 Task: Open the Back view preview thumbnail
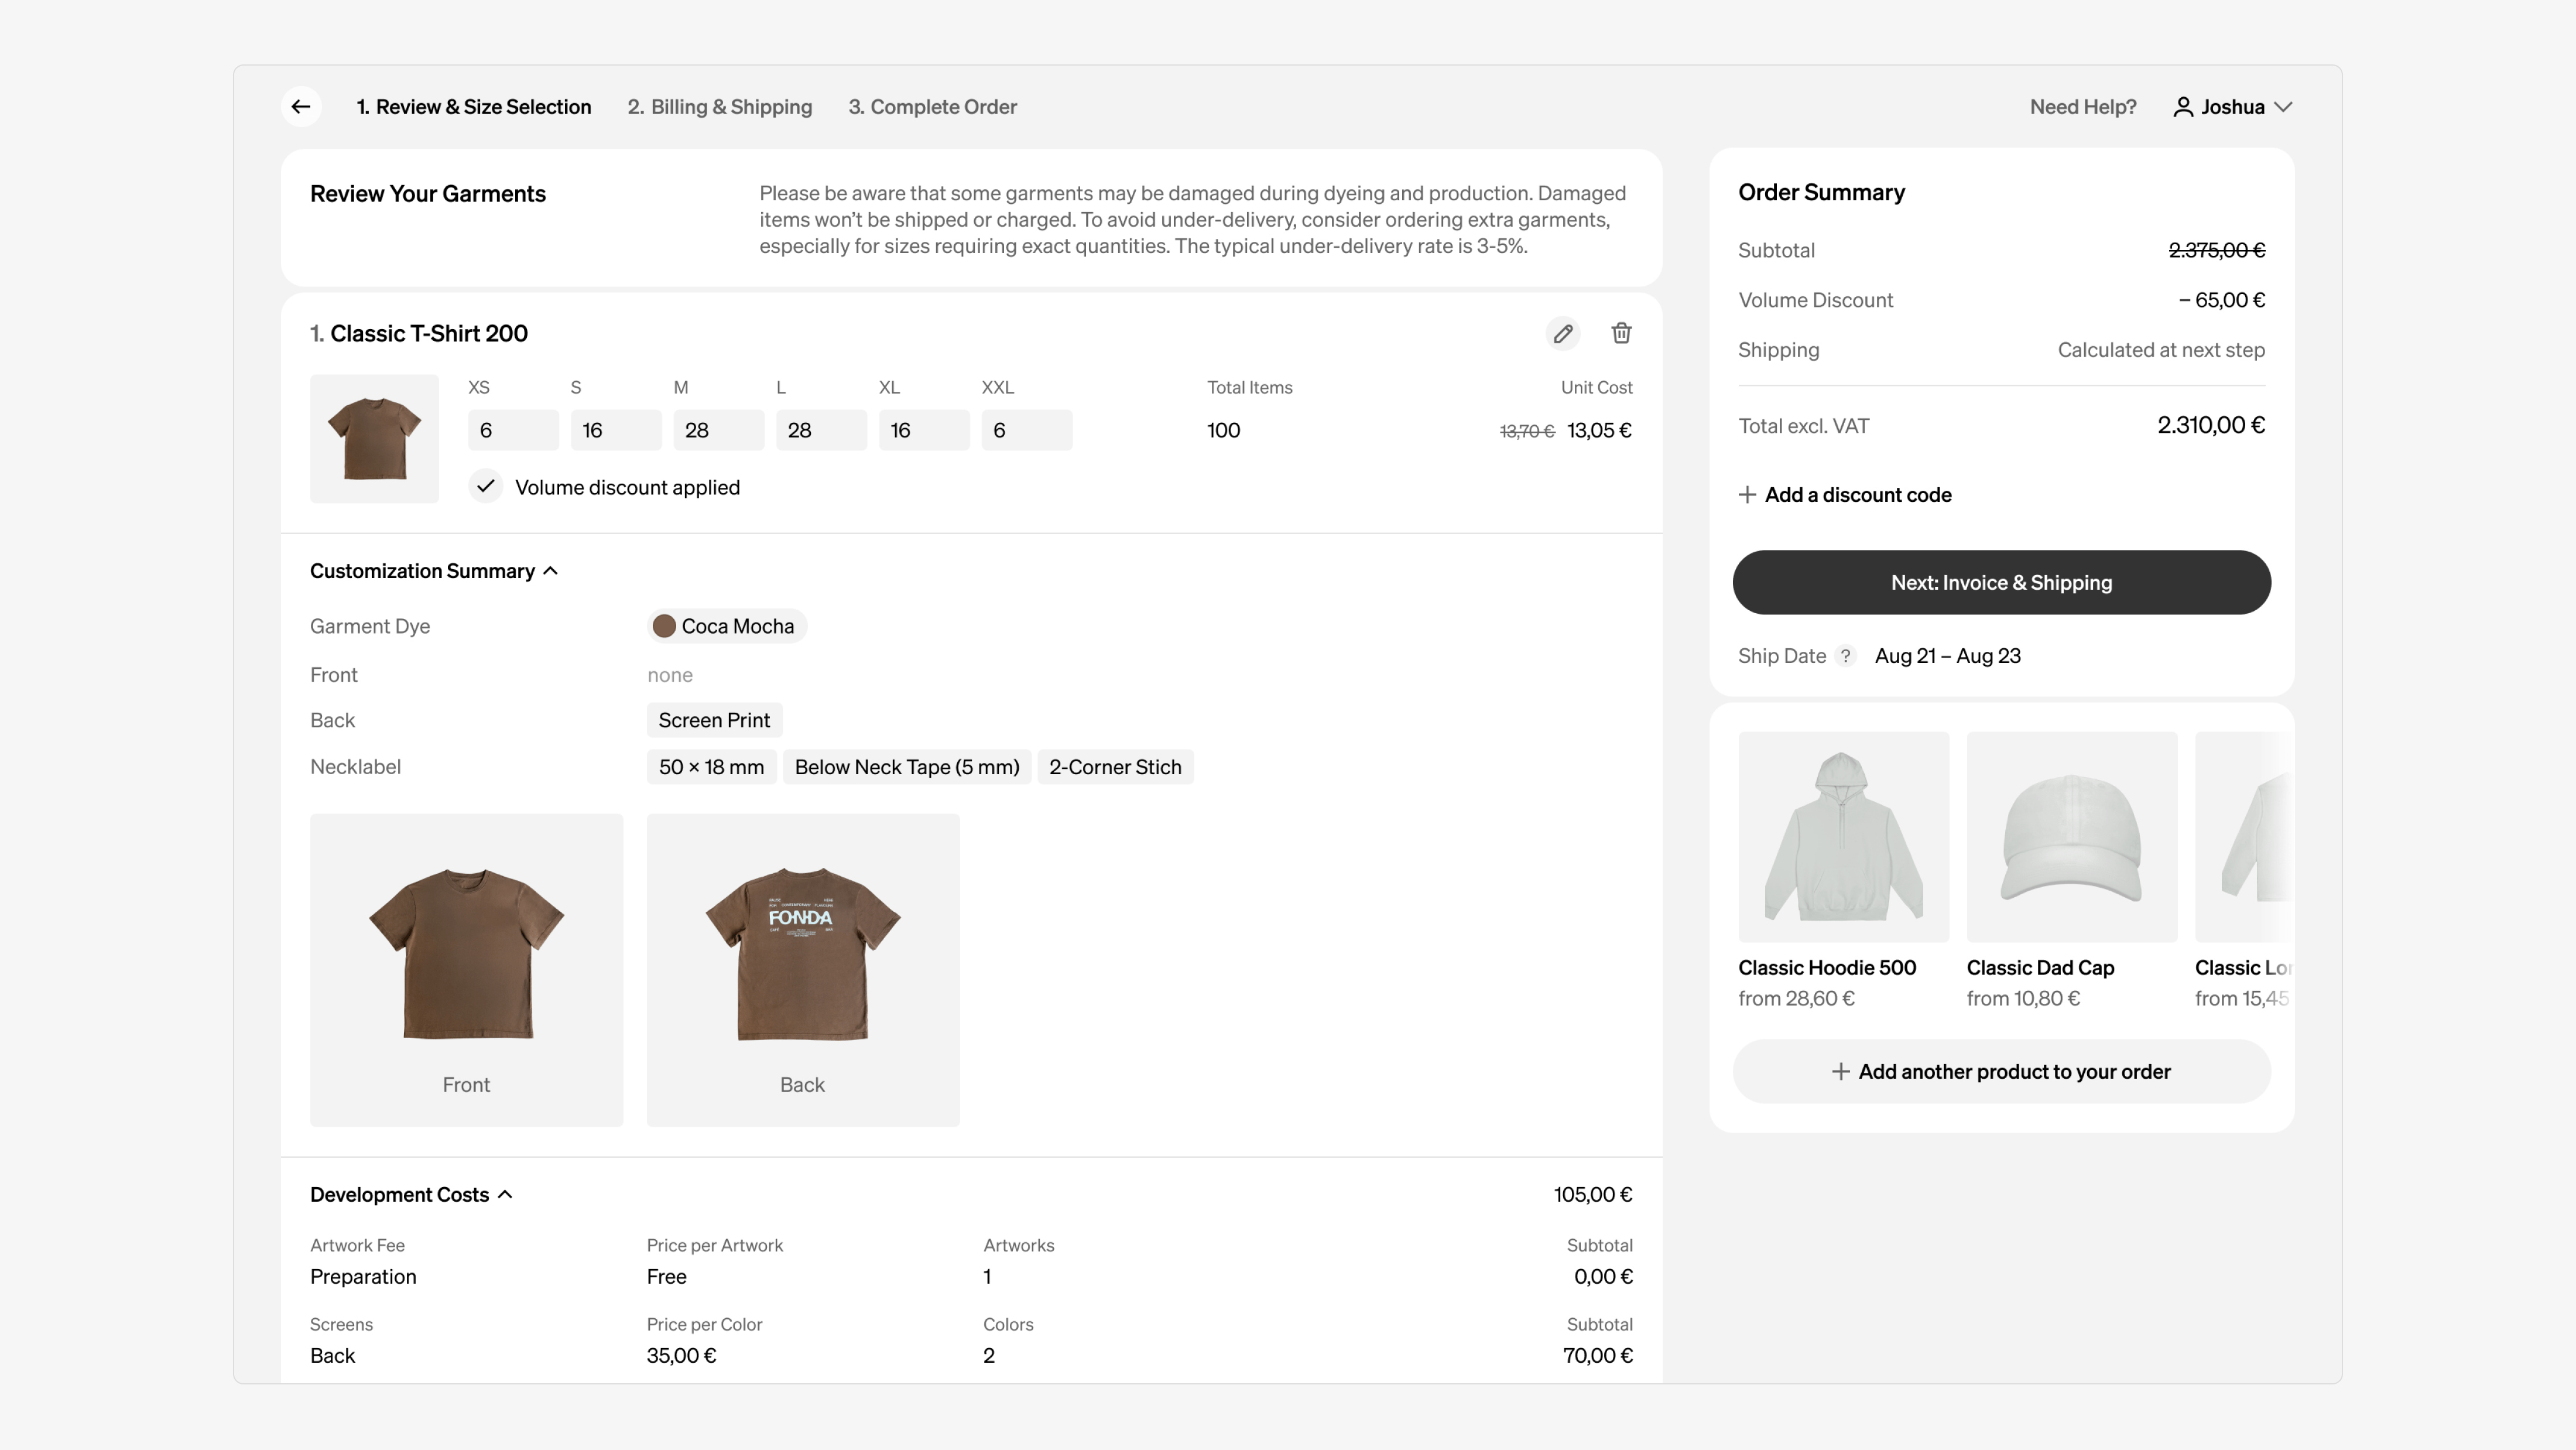[x=802, y=969]
